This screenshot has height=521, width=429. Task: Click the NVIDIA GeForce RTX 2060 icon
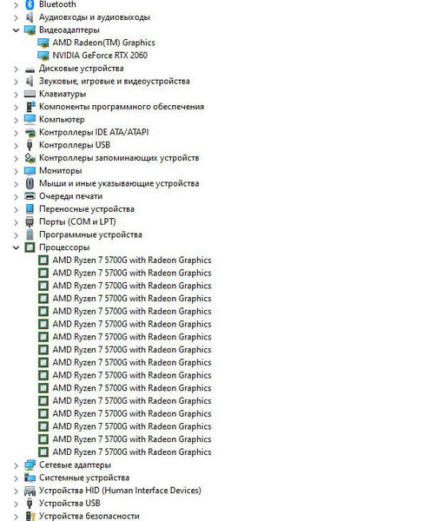(43, 56)
